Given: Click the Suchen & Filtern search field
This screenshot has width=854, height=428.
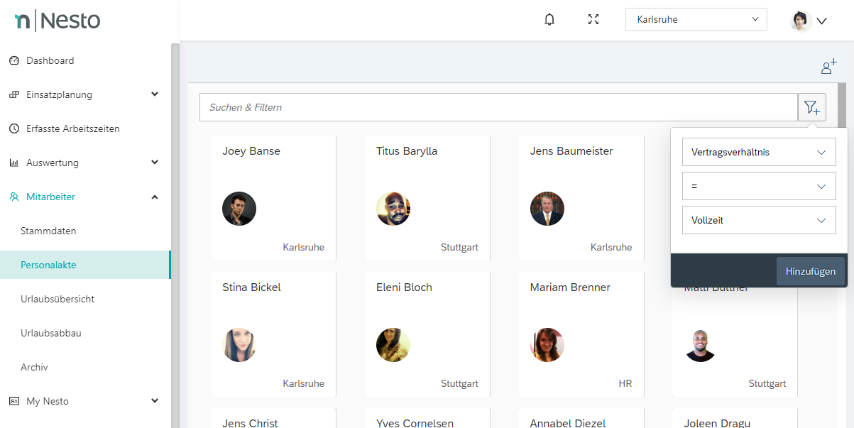Looking at the screenshot, I should coord(498,107).
